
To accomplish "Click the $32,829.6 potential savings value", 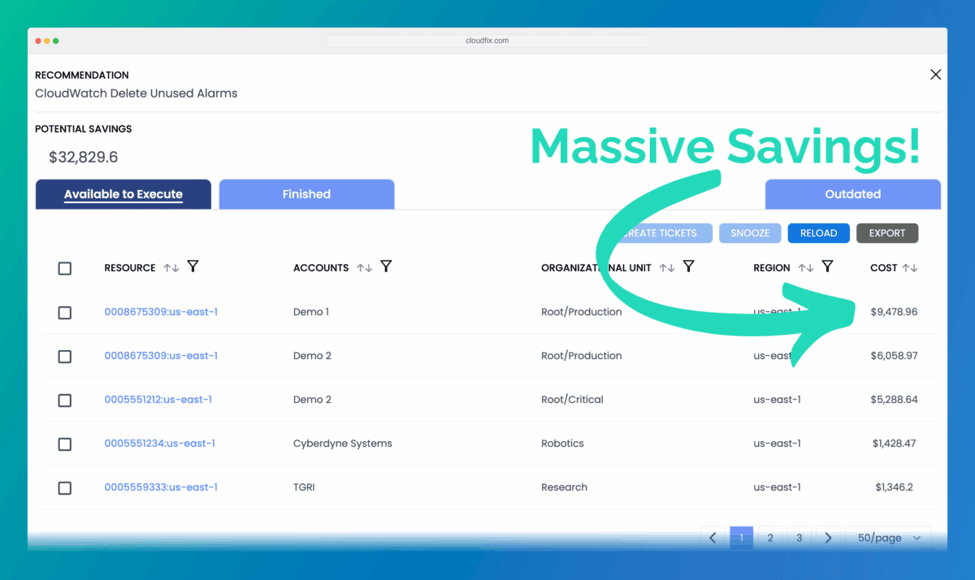I will pyautogui.click(x=83, y=158).
